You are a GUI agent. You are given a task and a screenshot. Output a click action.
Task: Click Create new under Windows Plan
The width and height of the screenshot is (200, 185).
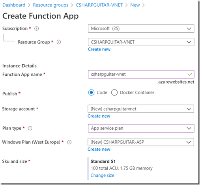(99, 149)
